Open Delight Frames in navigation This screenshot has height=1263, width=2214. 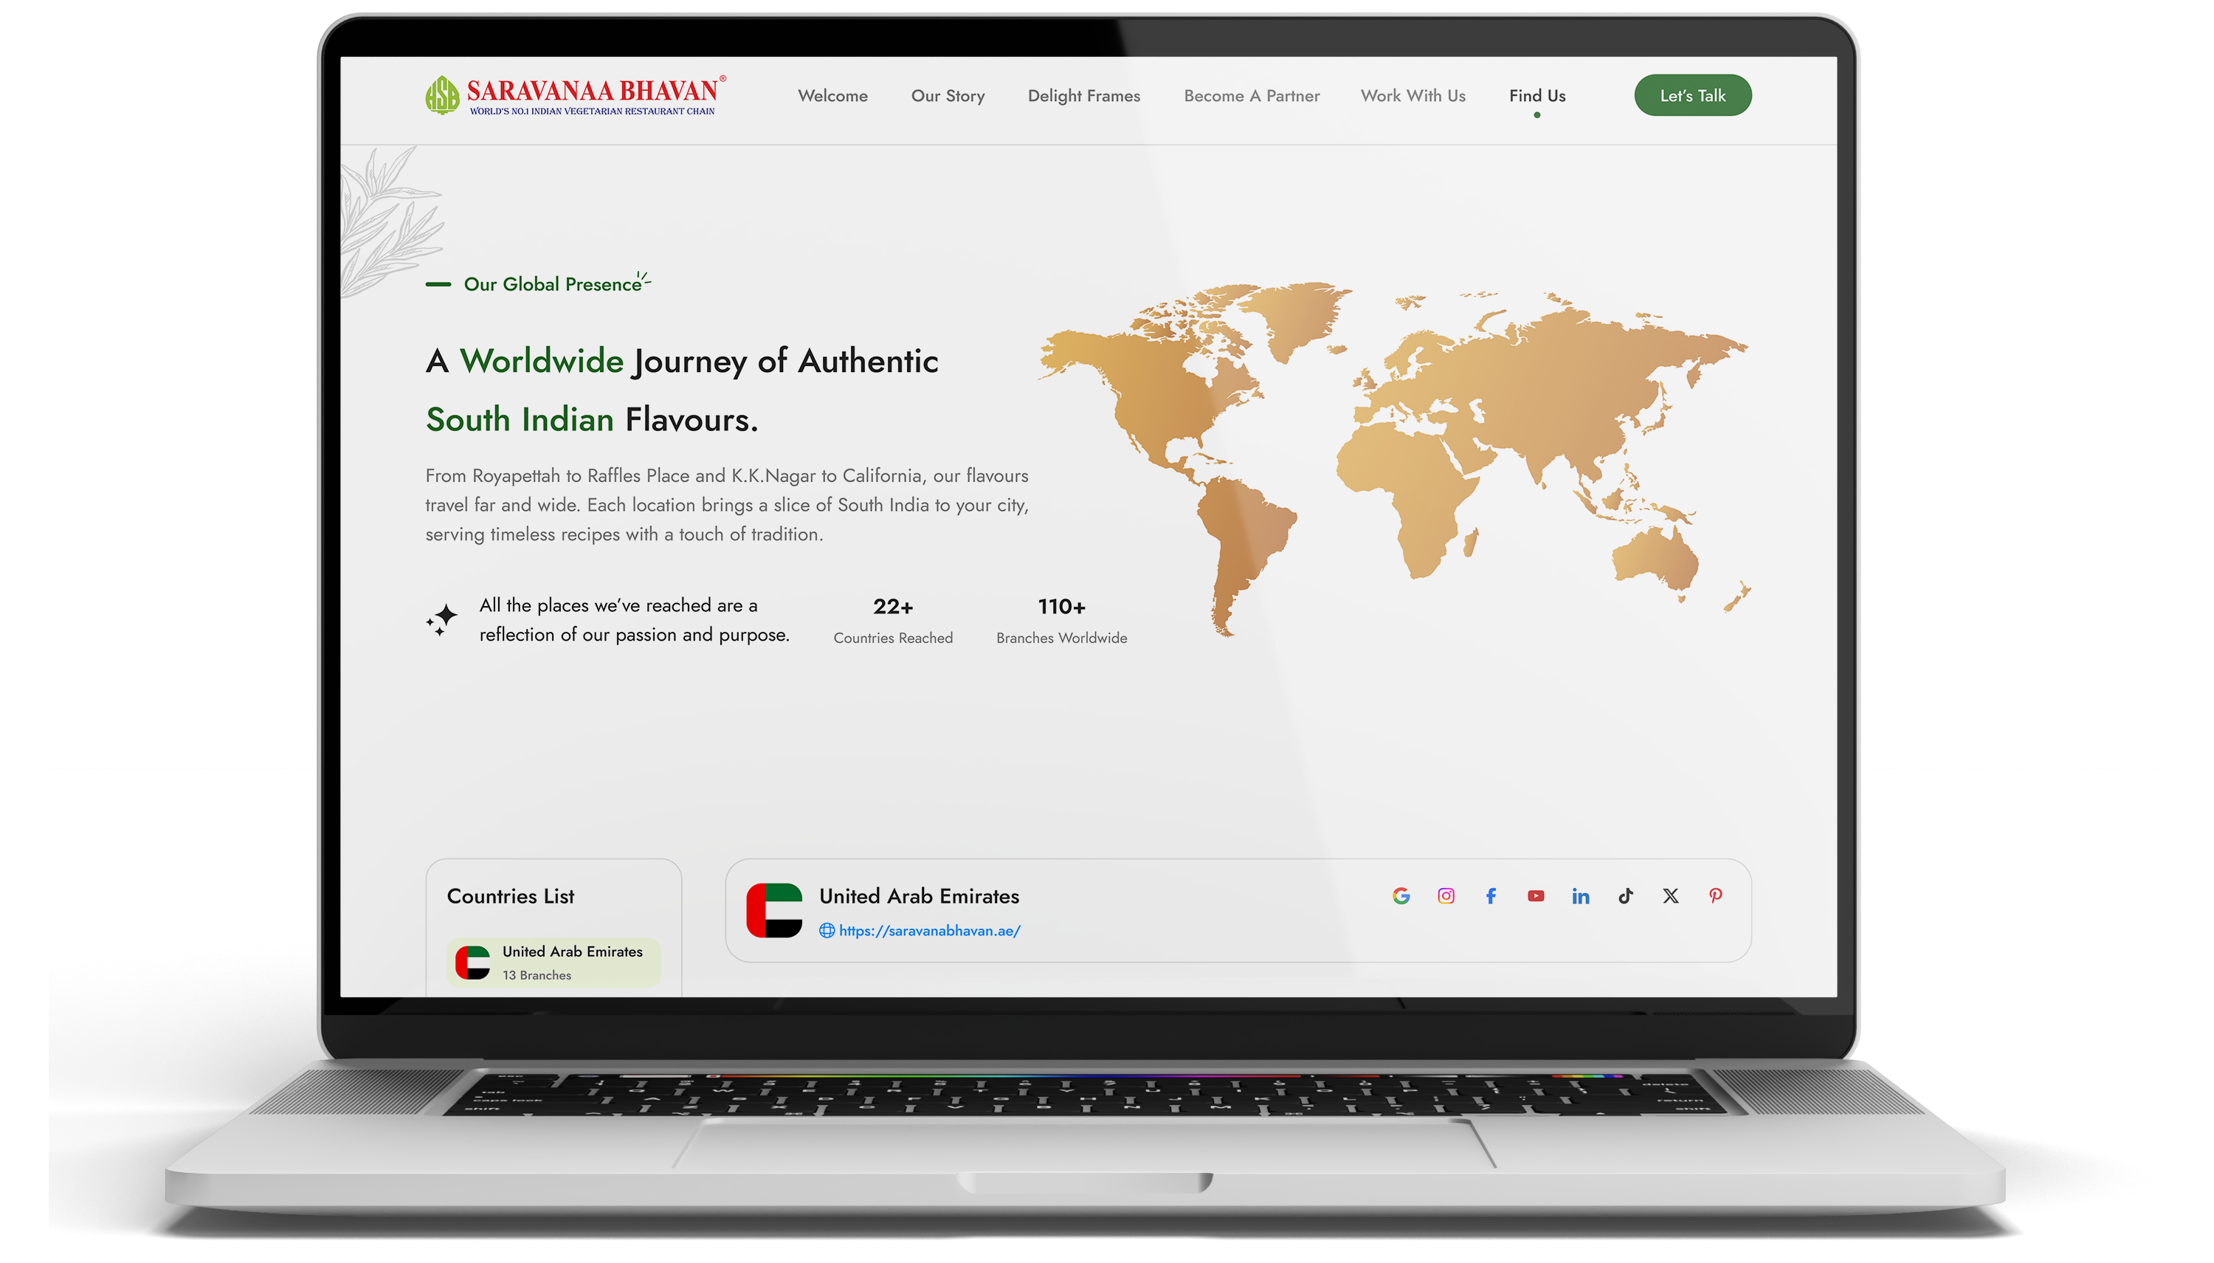click(1083, 95)
